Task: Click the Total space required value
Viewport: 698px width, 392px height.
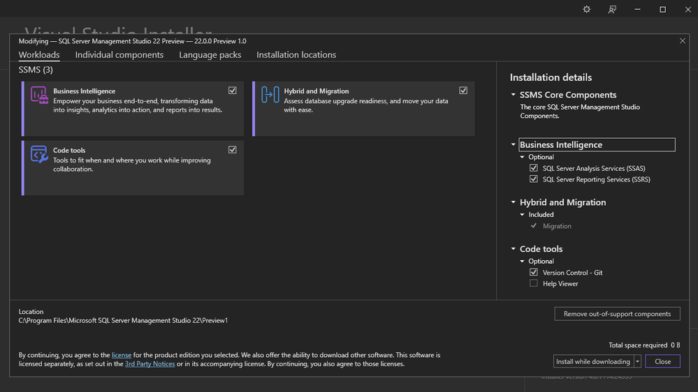Action: pyautogui.click(x=676, y=345)
